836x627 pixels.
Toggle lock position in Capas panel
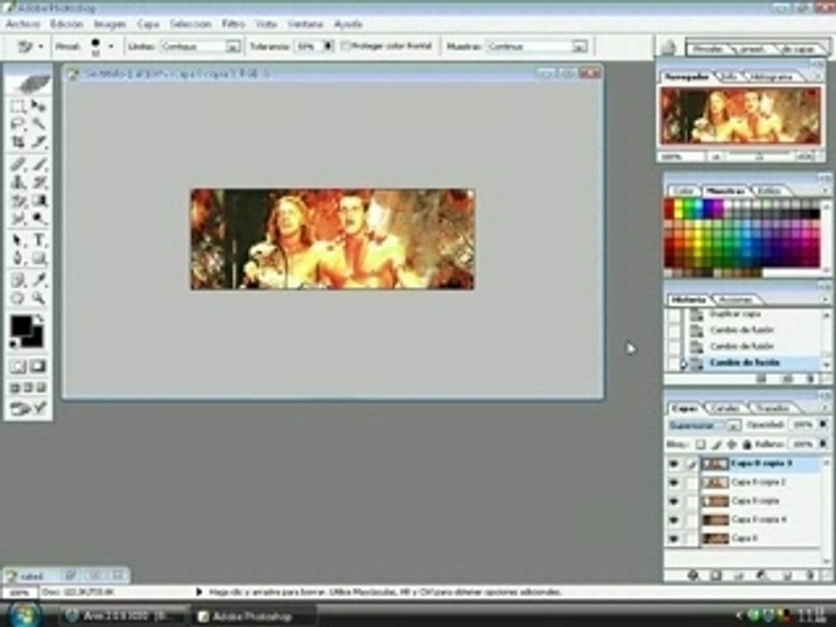click(731, 444)
